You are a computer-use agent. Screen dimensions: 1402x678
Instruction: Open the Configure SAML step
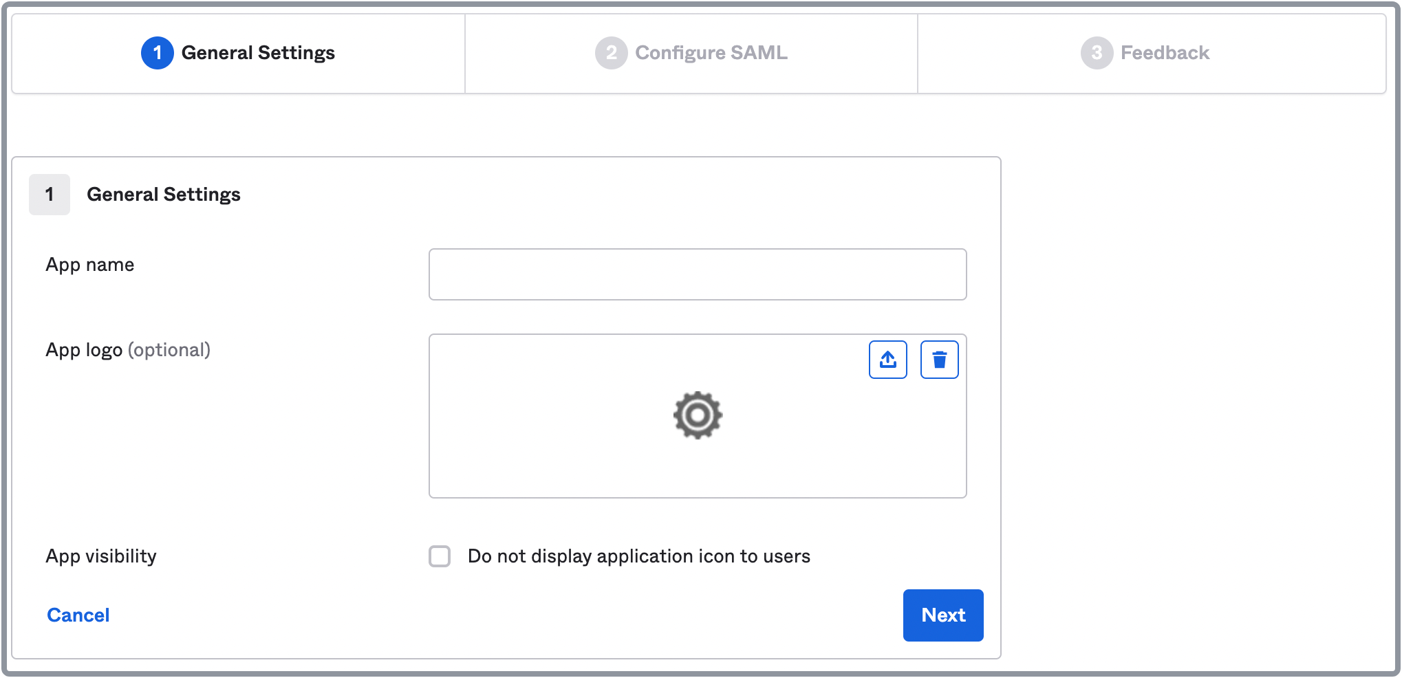click(x=691, y=52)
